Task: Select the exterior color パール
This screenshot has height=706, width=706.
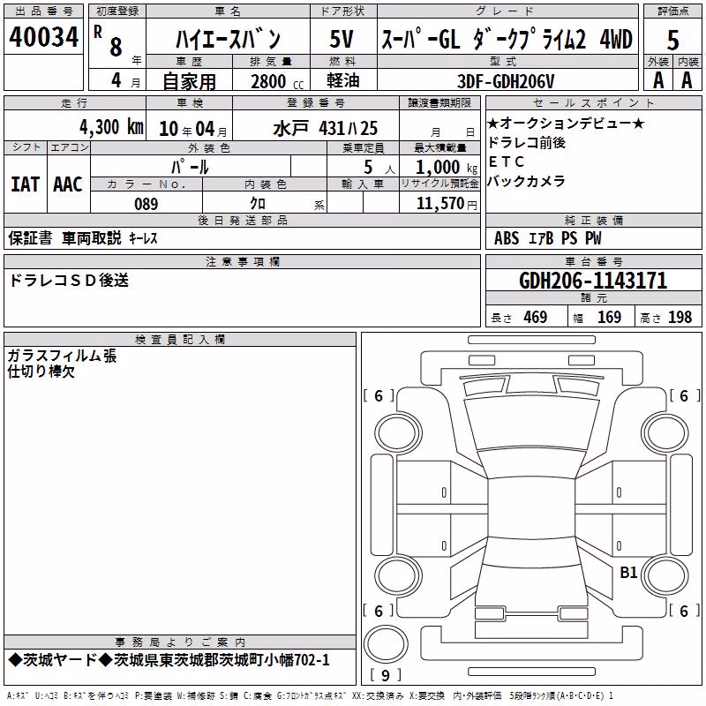Action: [190, 168]
